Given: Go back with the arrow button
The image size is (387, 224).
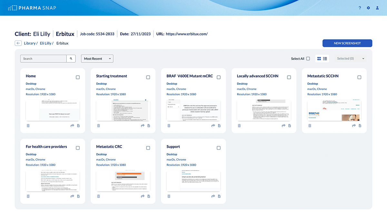Looking at the screenshot, I should (18, 43).
